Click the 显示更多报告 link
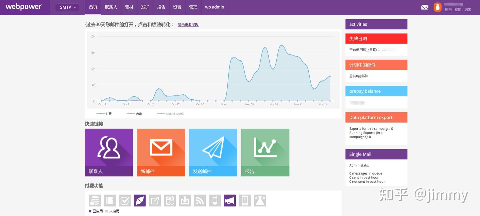This screenshot has width=480, height=216. [188, 25]
